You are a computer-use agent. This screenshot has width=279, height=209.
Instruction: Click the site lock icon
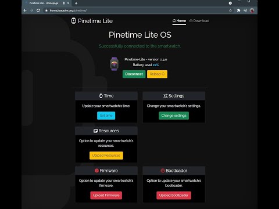coord(46,10)
